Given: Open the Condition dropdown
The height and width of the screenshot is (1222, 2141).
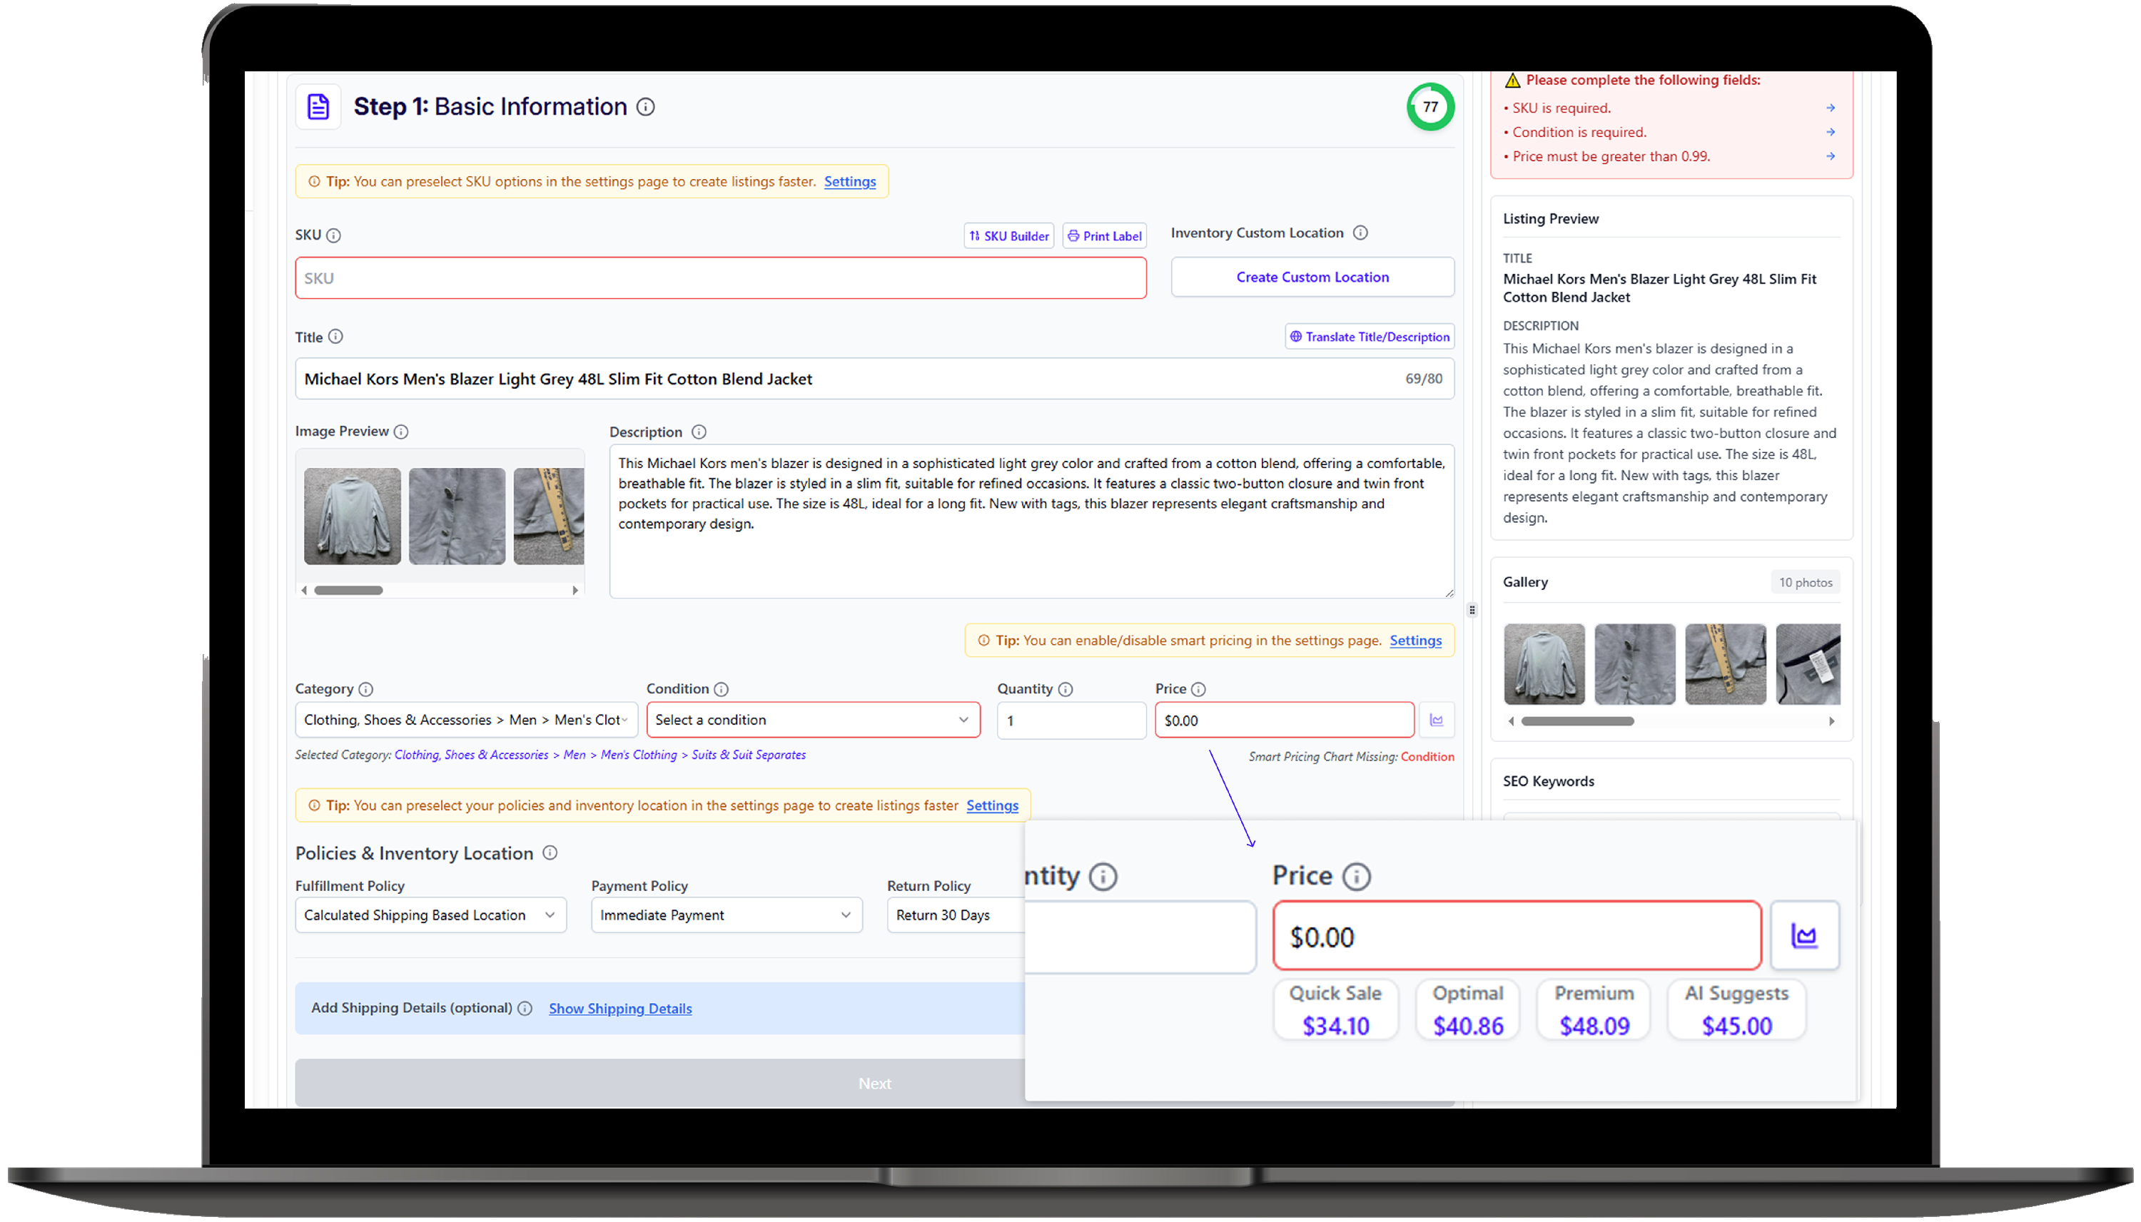Looking at the screenshot, I should click(812, 720).
